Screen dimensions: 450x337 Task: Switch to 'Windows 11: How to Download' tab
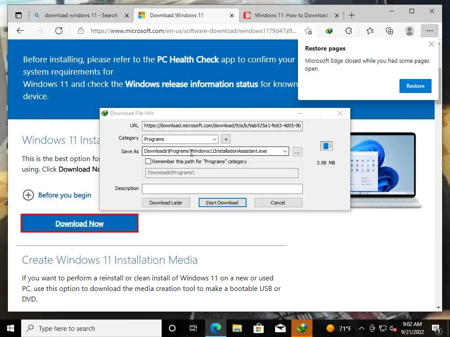pos(291,15)
